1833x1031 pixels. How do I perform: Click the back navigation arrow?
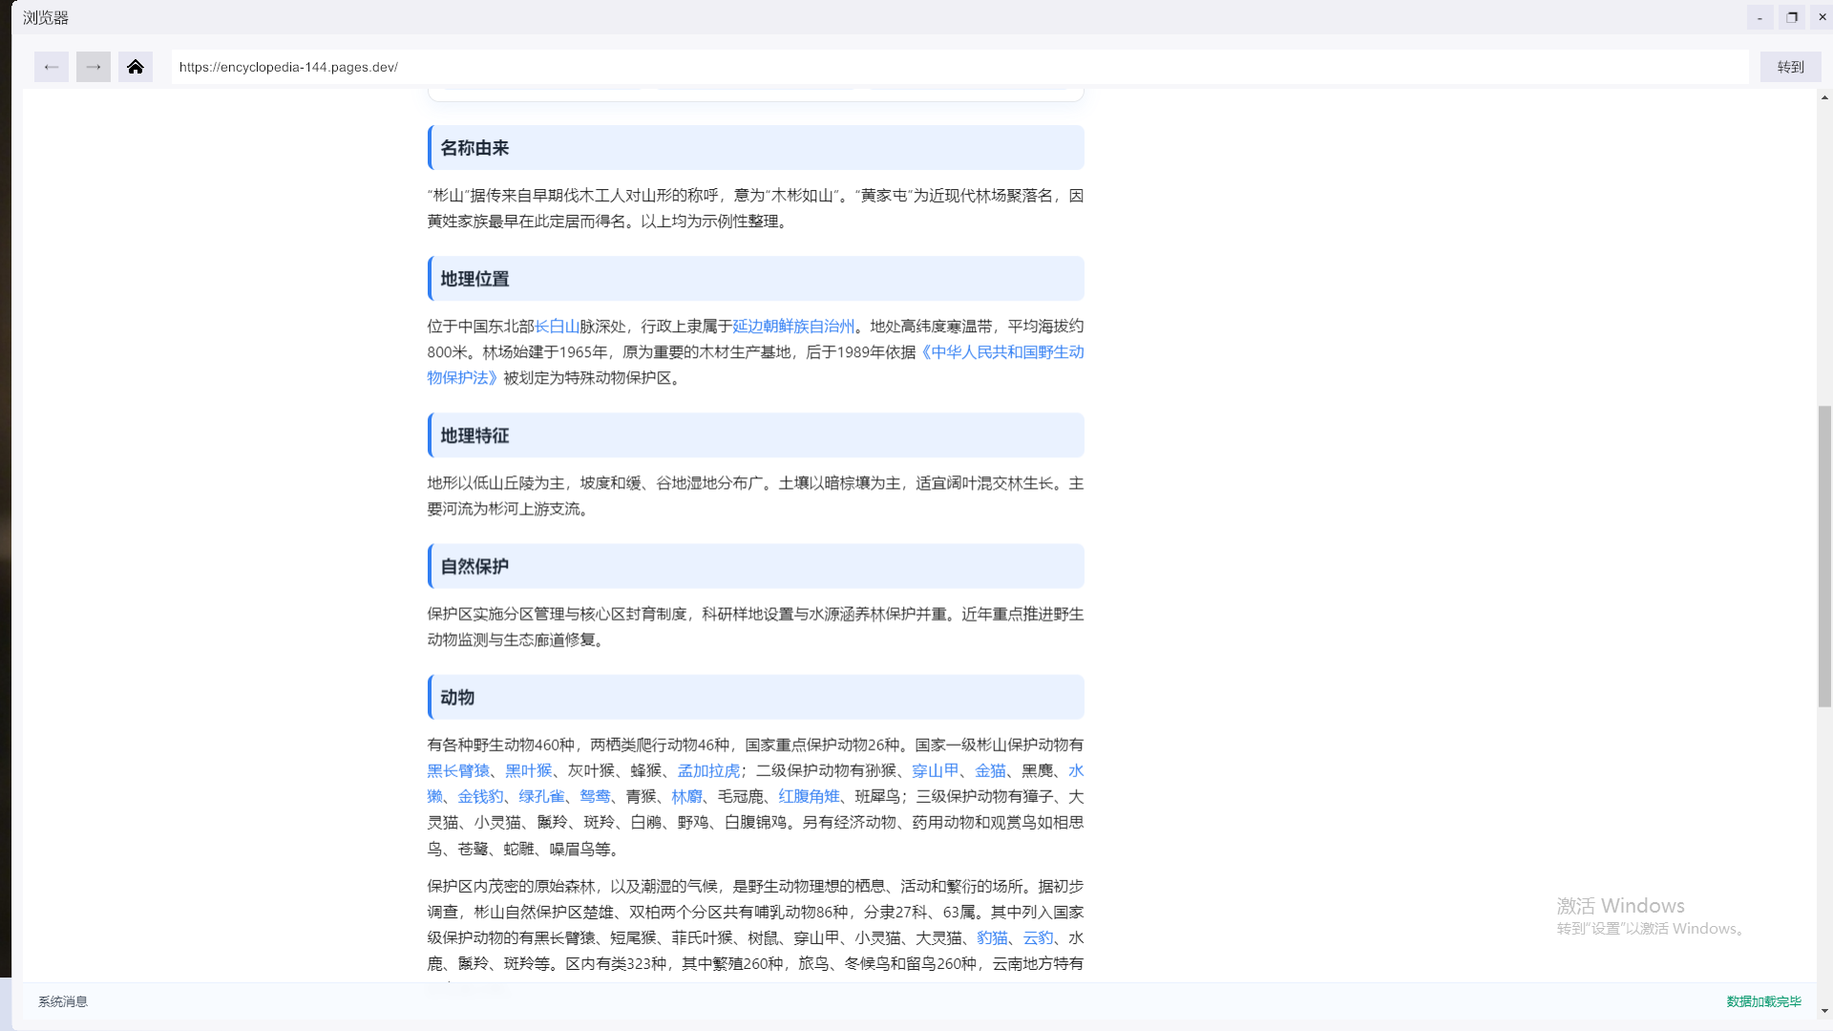[51, 67]
